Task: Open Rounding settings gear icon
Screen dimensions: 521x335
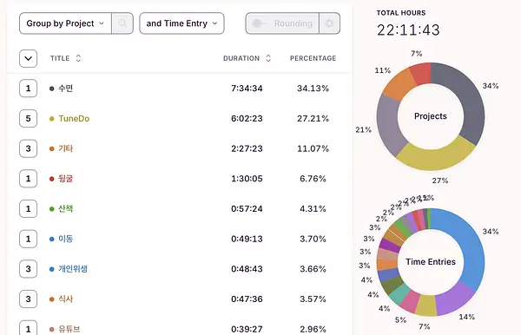Action: tap(329, 23)
